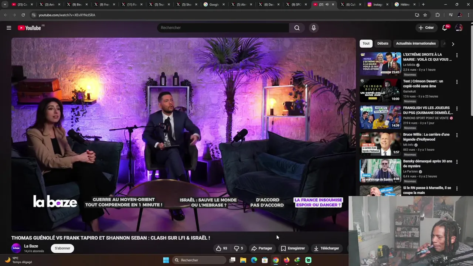Viewport: 473px width, 266px height.
Task: Click the browser address bar URL
Action: [67, 15]
